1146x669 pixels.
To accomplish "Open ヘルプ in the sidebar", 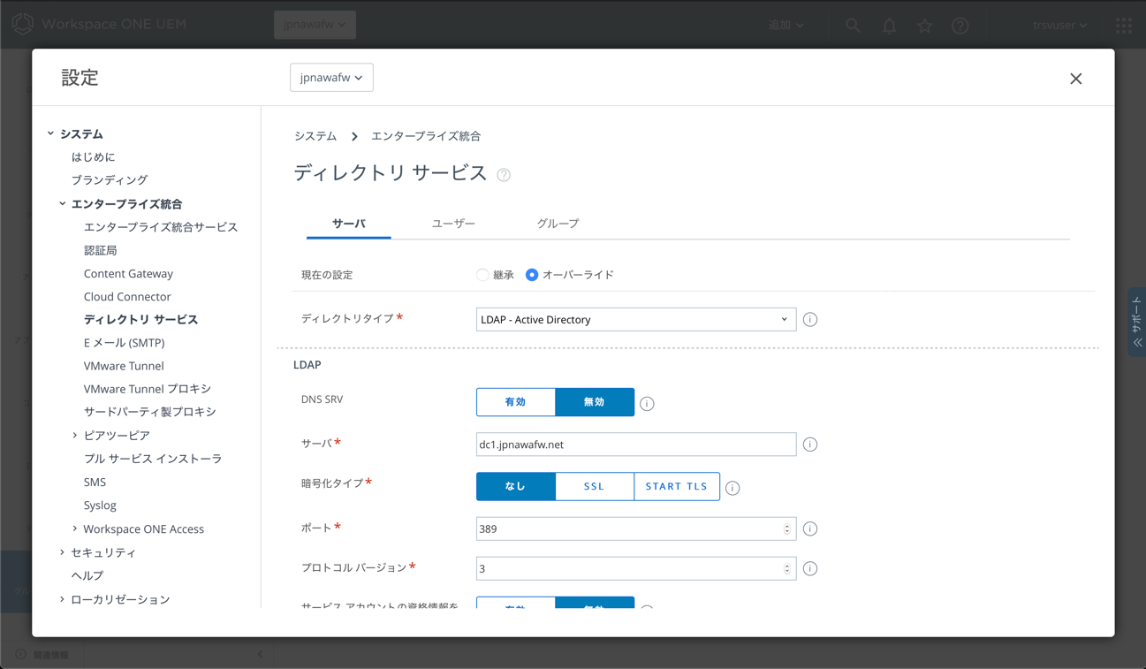I will click(87, 575).
